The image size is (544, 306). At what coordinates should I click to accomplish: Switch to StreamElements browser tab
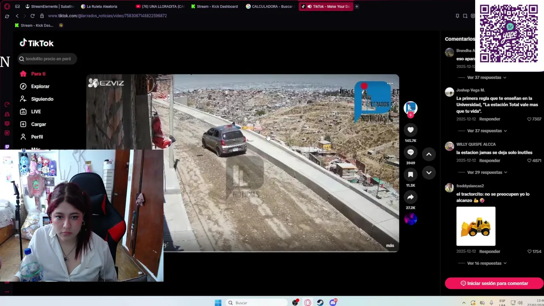50,6
